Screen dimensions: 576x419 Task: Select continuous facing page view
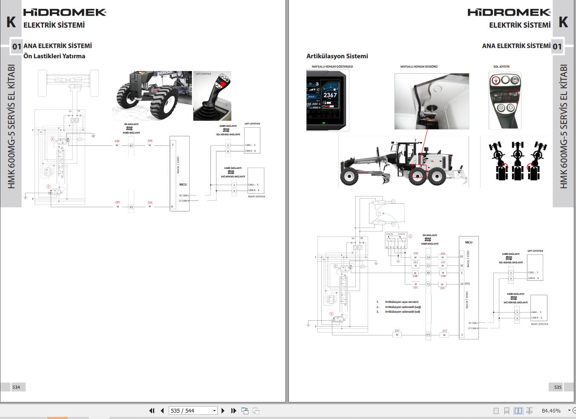click(529, 410)
